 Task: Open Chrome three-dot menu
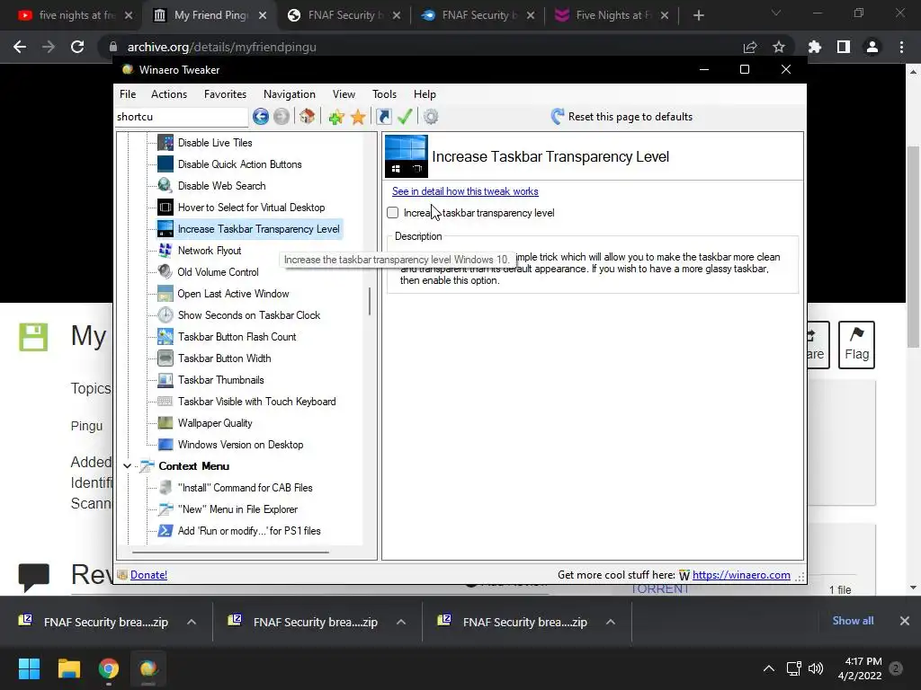[x=901, y=47]
